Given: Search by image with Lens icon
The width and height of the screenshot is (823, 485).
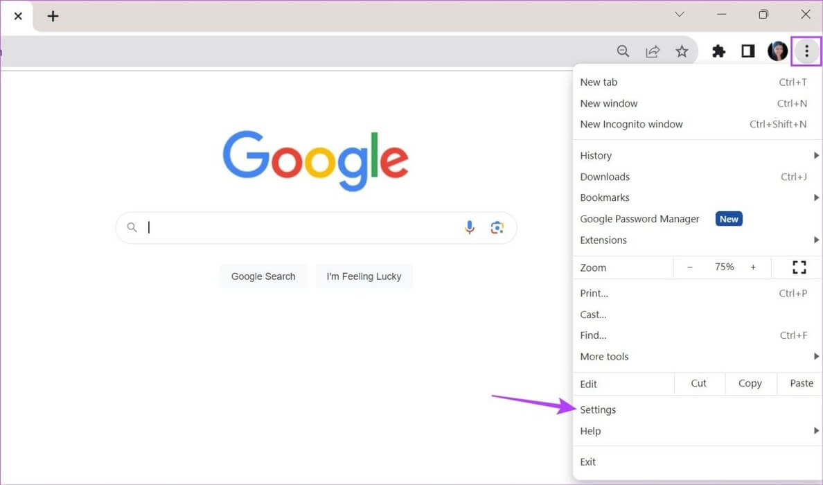Looking at the screenshot, I should [x=497, y=227].
